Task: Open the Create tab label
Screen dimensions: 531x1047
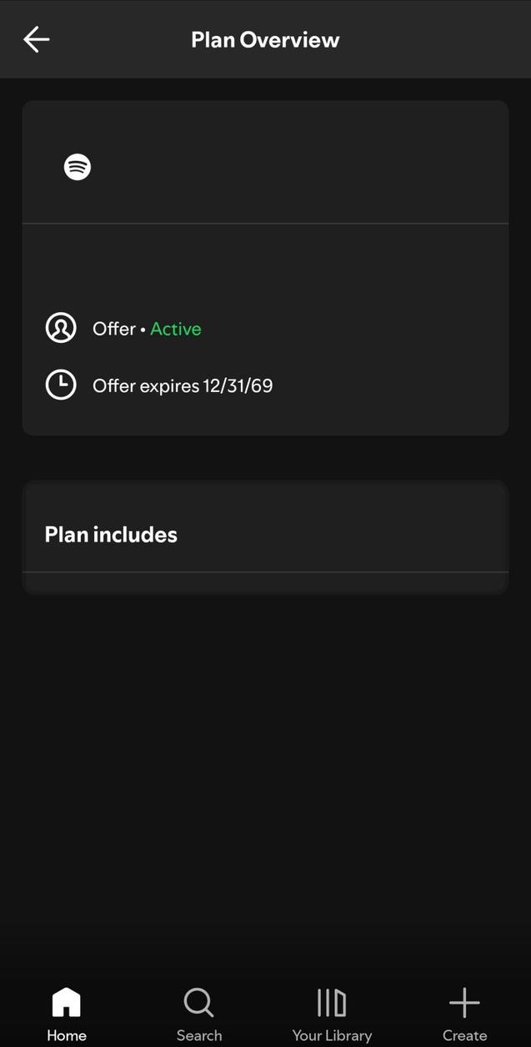Action: click(464, 1035)
